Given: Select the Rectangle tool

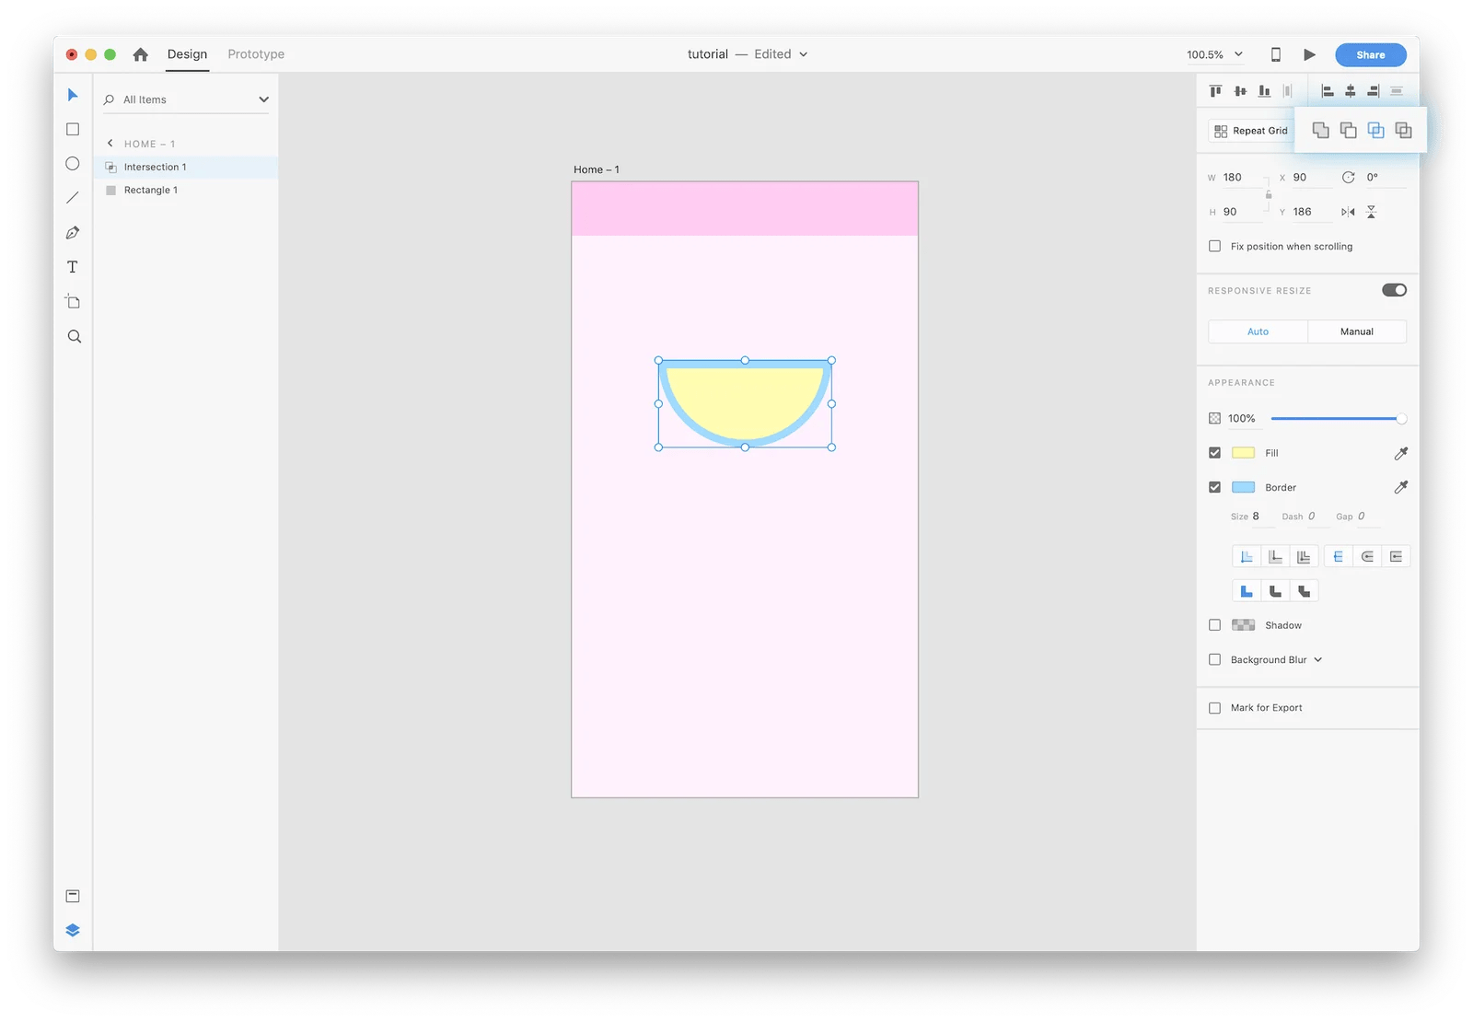Looking at the screenshot, I should click(73, 130).
